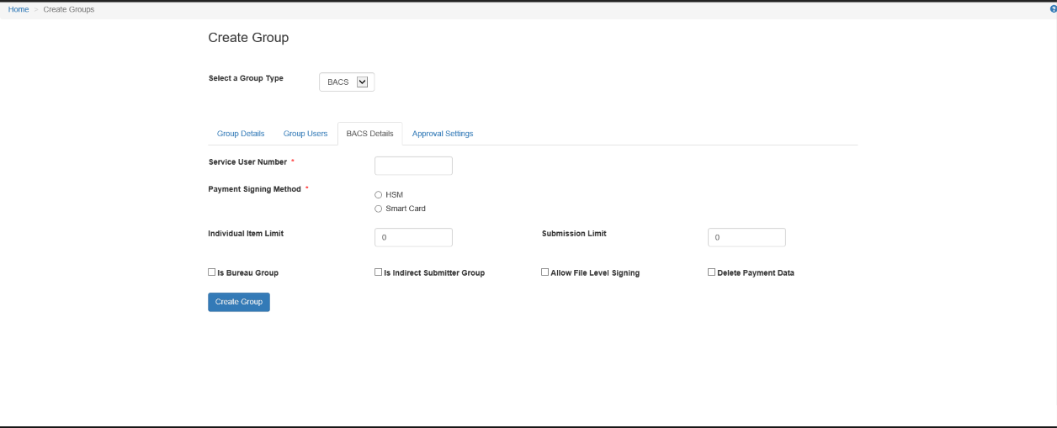Focus the Service User Number field
This screenshot has width=1057, height=428.
(x=413, y=166)
